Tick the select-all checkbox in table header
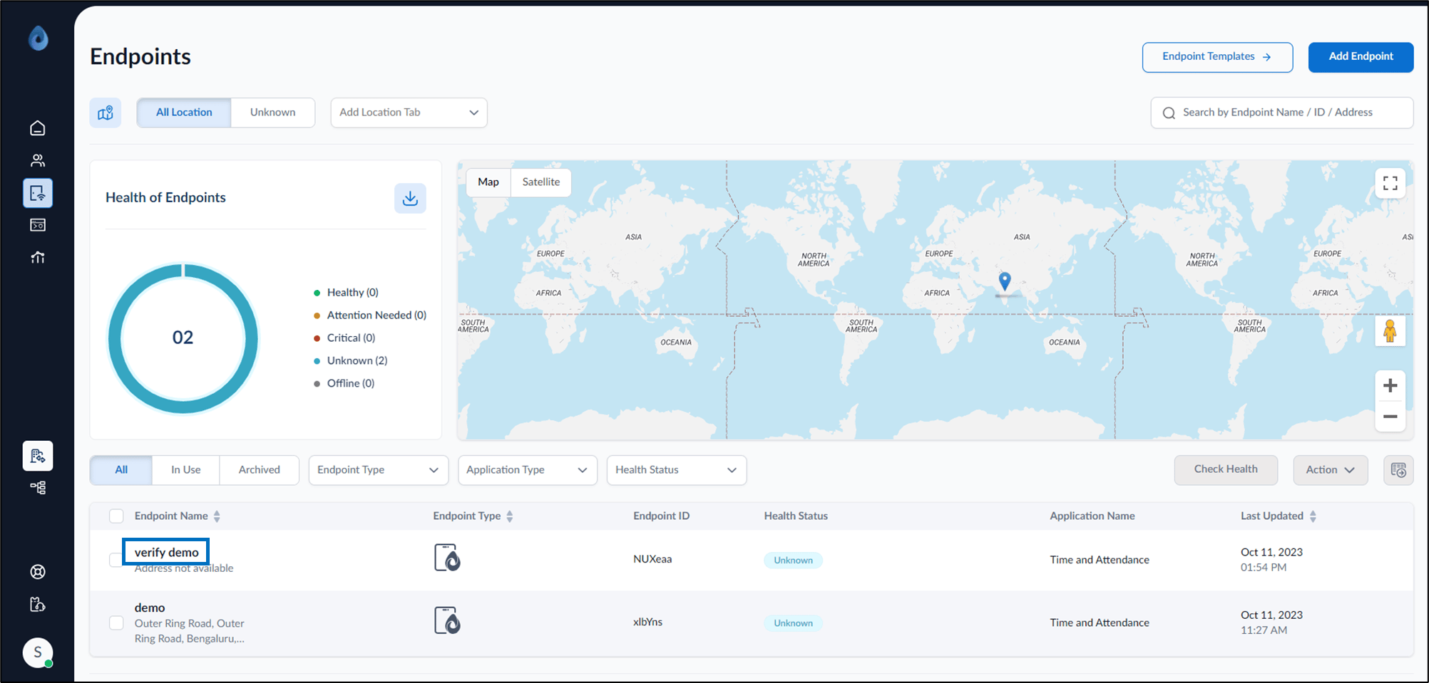This screenshot has width=1429, height=683. (116, 516)
